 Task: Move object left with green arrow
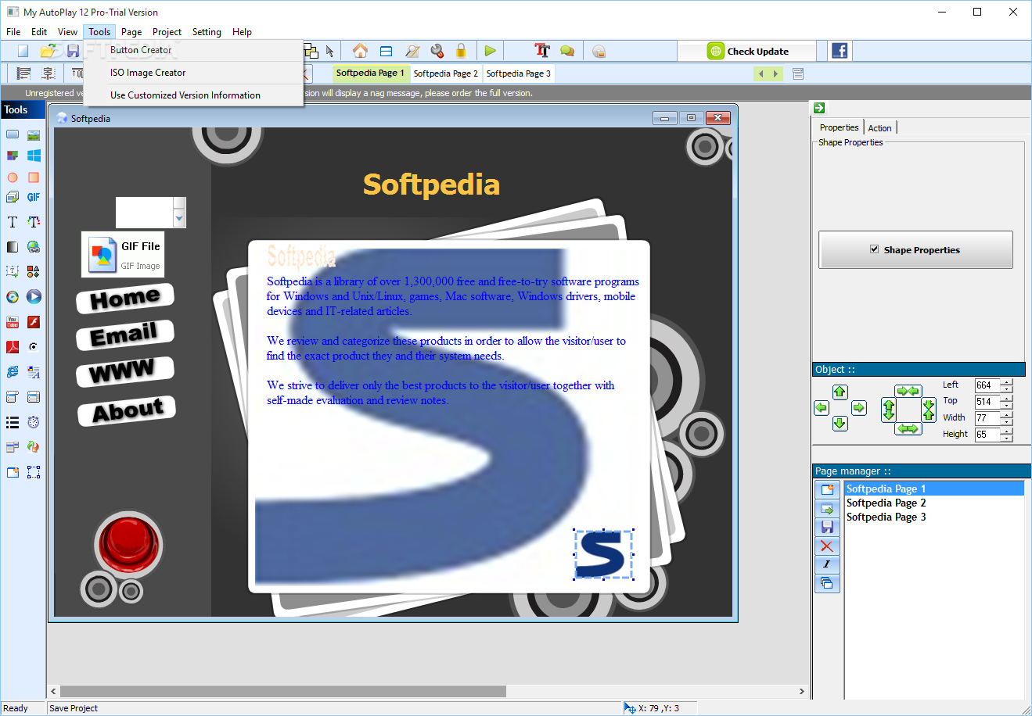pyautogui.click(x=821, y=407)
